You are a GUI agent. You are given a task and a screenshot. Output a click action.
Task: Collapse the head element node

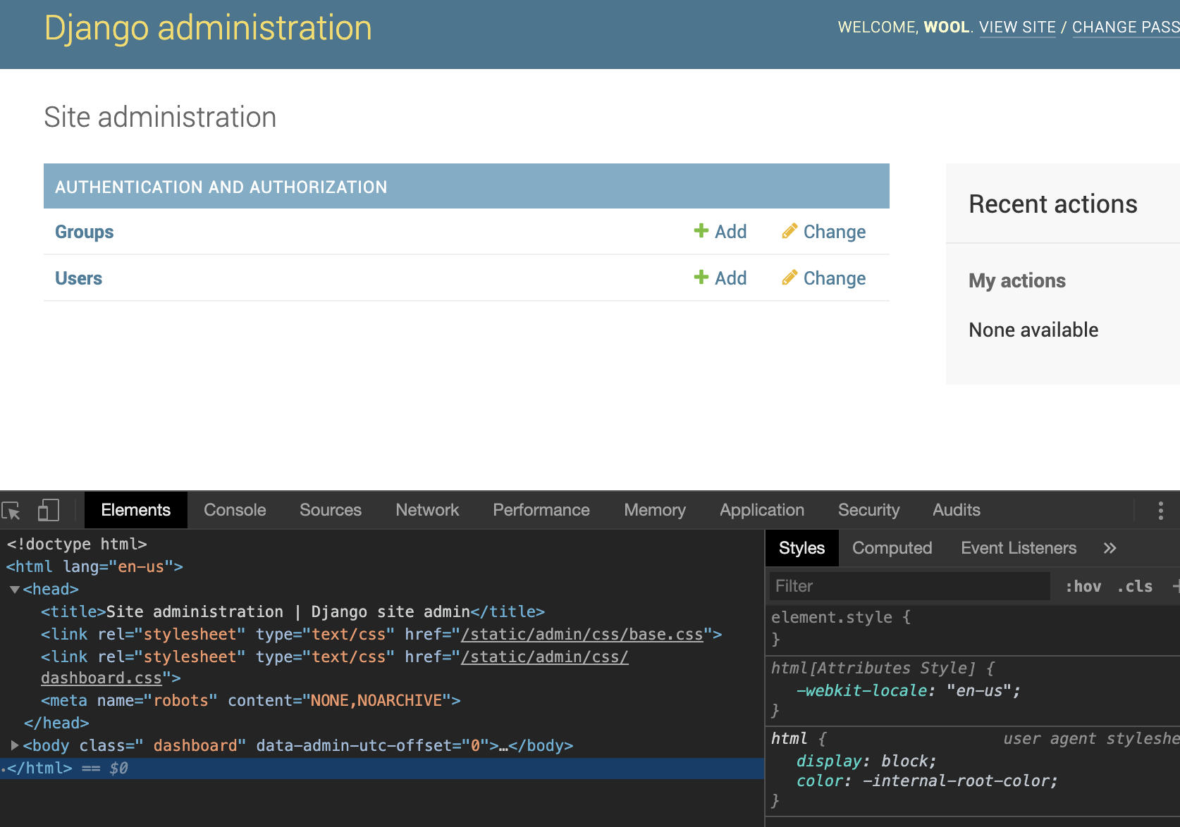tap(15, 590)
